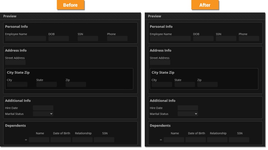Click row handle icon in After Dependents
This screenshot has height=150, width=268.
161,140
